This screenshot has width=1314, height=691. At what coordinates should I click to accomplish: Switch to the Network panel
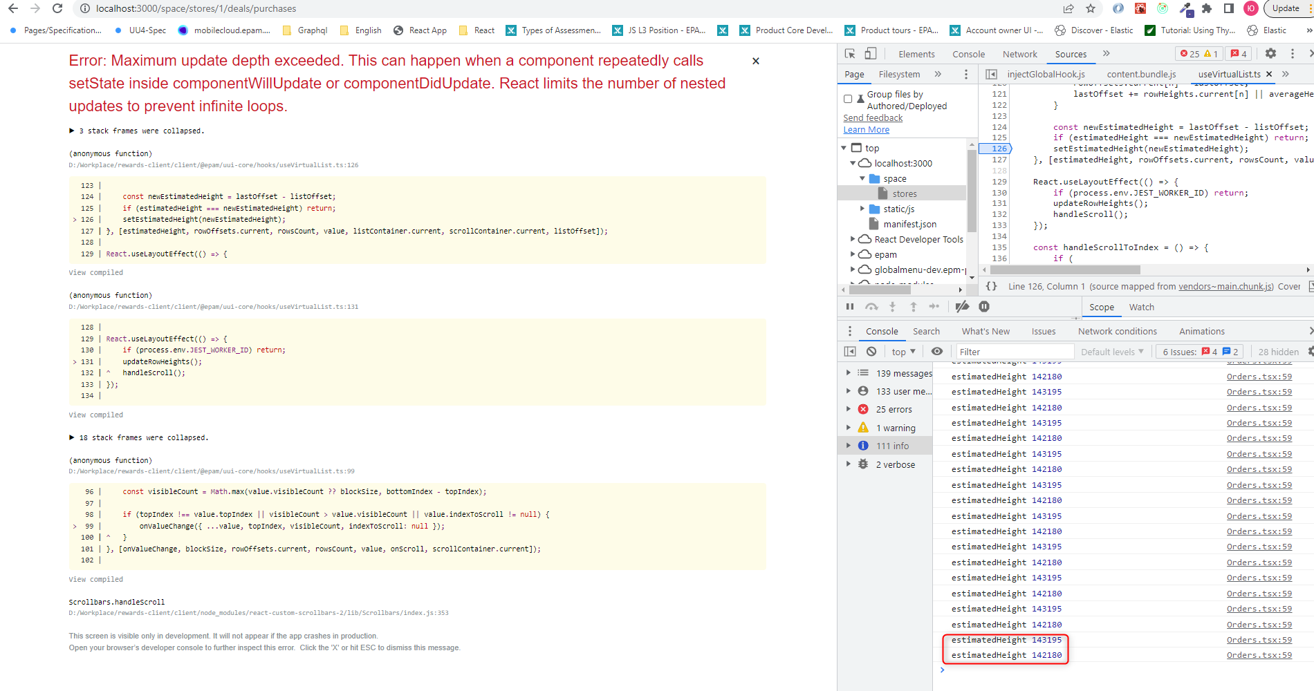click(1019, 54)
